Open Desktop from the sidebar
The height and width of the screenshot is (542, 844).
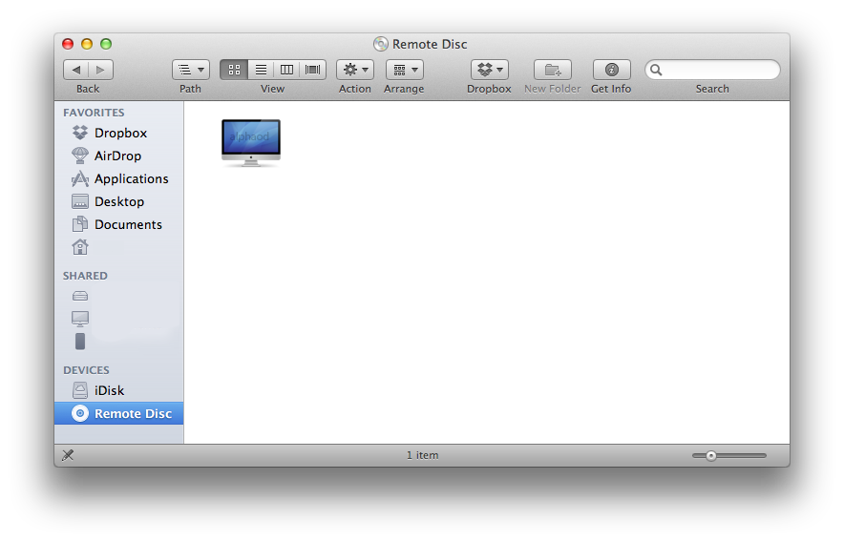point(119,202)
